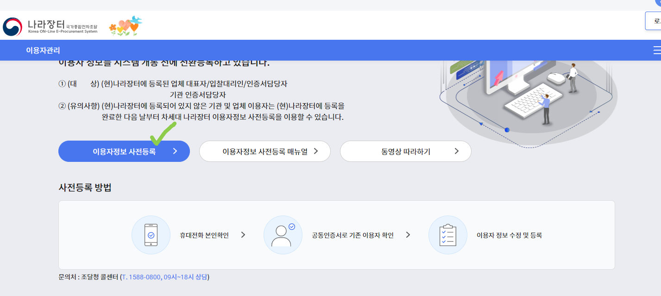Click the 사전등록 방법 heading
Image resolution: width=661 pixels, height=296 pixels.
[85, 187]
